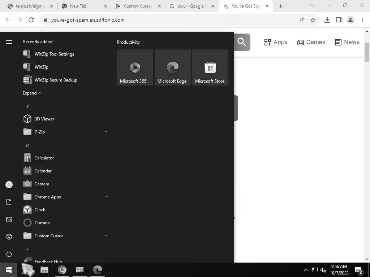Open Settings from the Start sidebar gear
This screenshot has width=370, height=277.
tap(9, 237)
